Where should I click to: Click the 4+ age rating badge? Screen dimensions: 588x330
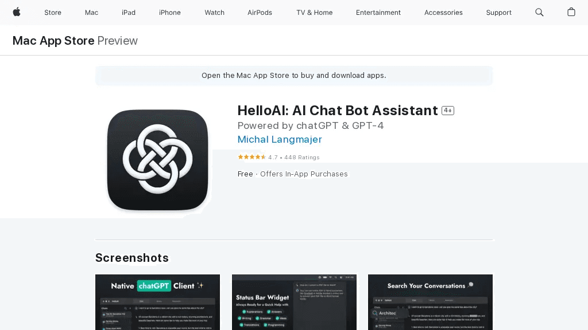448,111
